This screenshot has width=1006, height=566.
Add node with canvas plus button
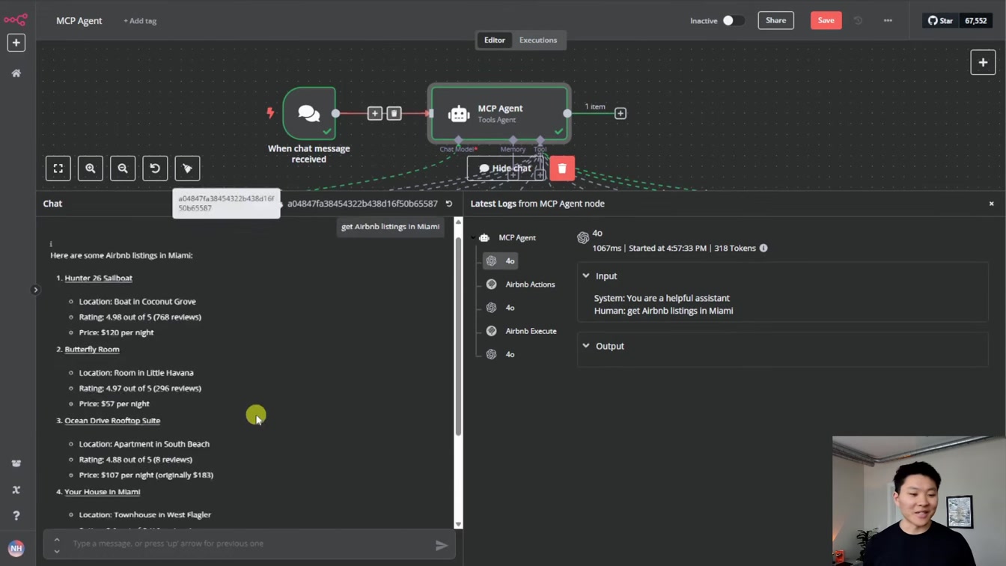coord(983,62)
